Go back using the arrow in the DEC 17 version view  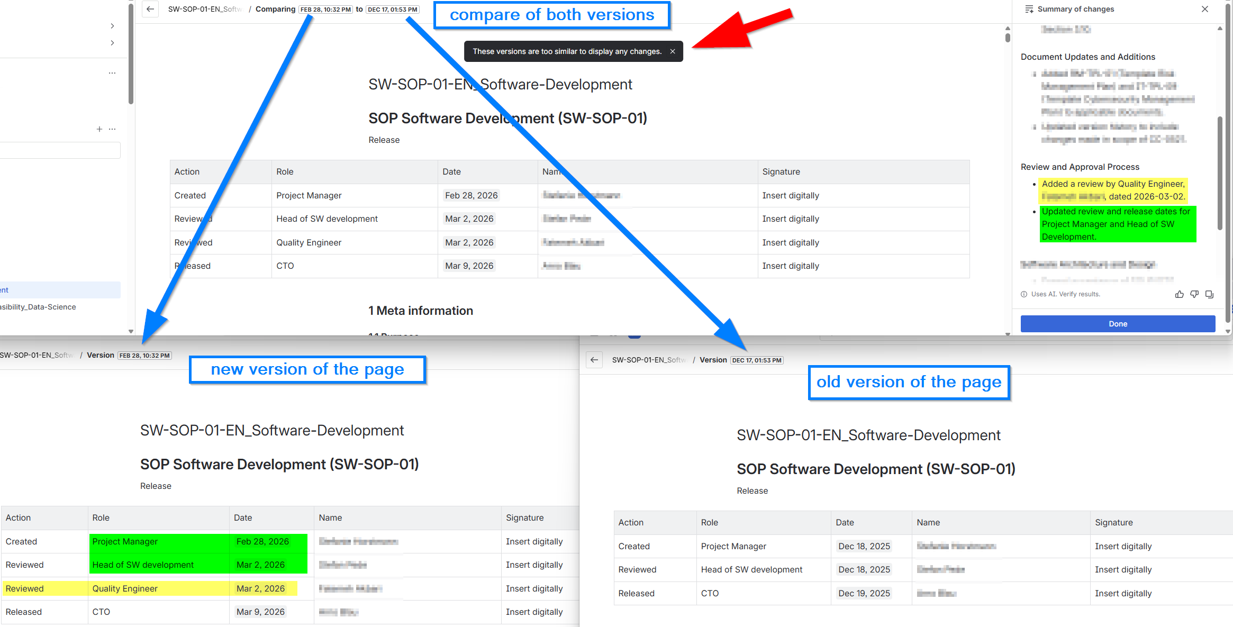click(x=594, y=360)
